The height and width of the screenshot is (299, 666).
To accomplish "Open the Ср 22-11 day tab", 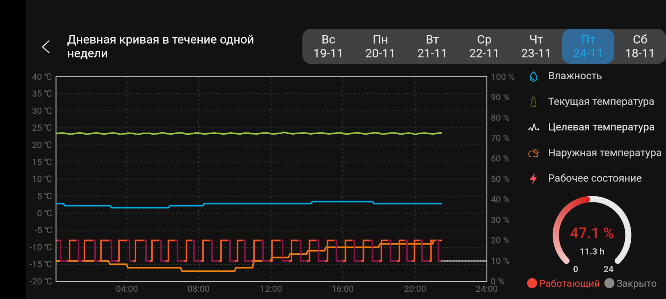I will tap(484, 46).
